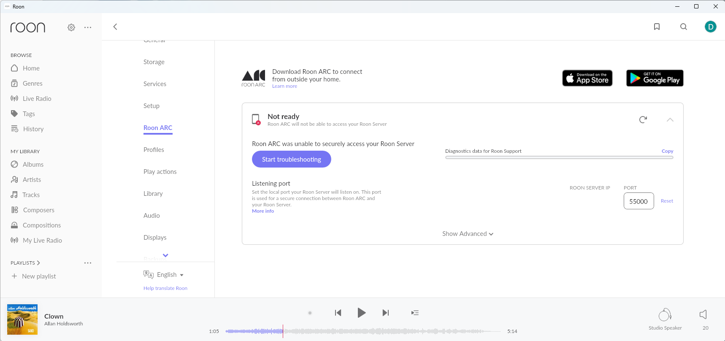
Task: Select Play actions settings tab
Action: click(x=160, y=172)
